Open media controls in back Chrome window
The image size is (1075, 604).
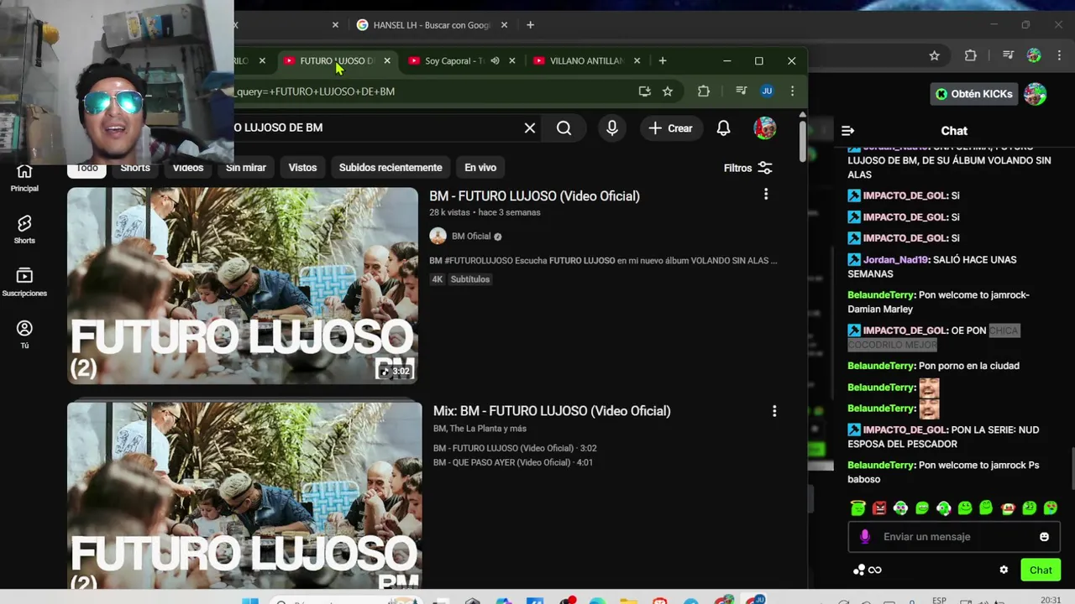click(1009, 55)
